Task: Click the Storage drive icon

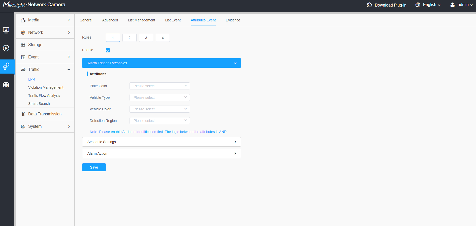Action: coord(23,45)
